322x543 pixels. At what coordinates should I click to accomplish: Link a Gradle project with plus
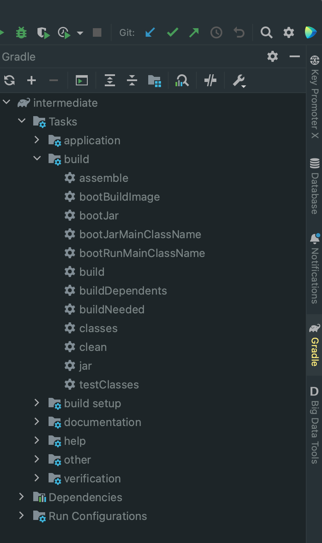pos(32,80)
